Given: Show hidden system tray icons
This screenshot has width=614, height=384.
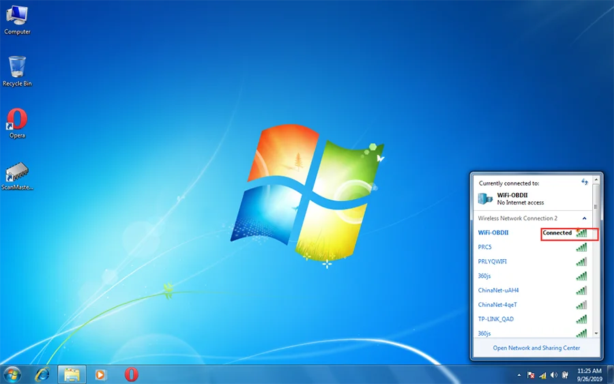Looking at the screenshot, I should pyautogui.click(x=519, y=375).
